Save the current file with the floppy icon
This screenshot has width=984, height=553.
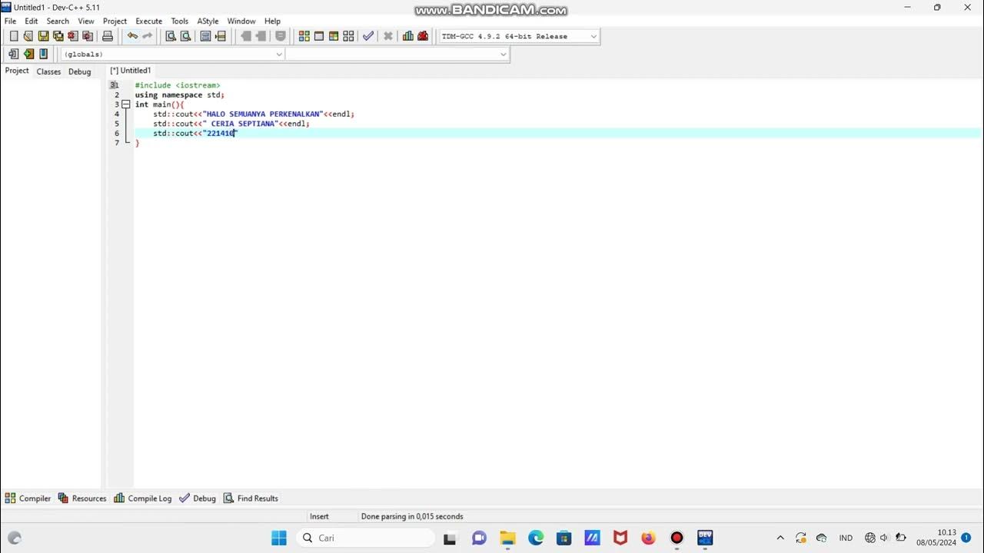pos(43,36)
